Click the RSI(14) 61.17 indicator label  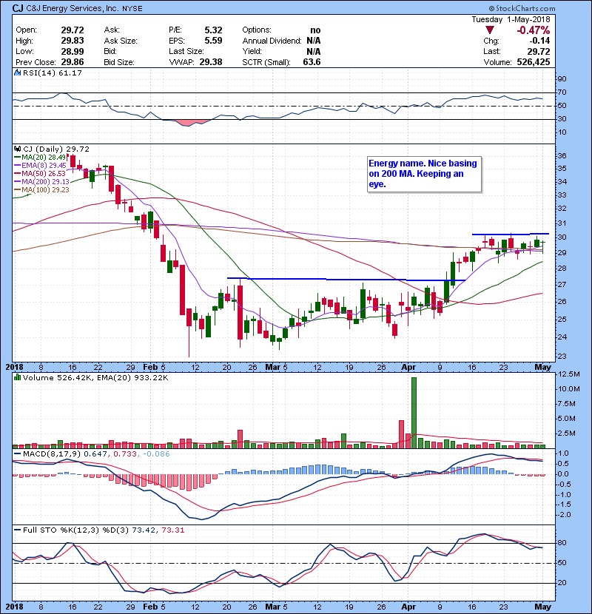coord(52,72)
